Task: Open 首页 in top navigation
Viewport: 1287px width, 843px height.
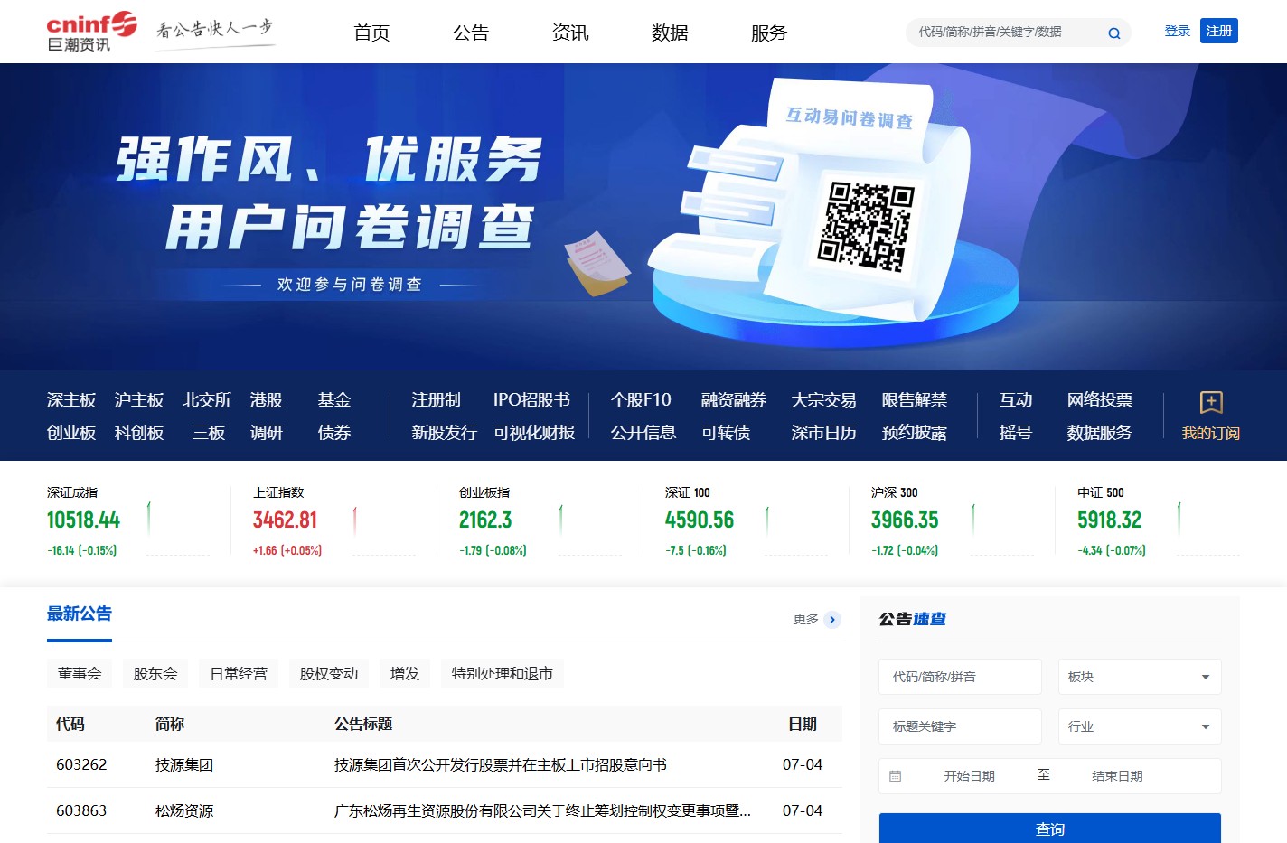Action: point(371,33)
